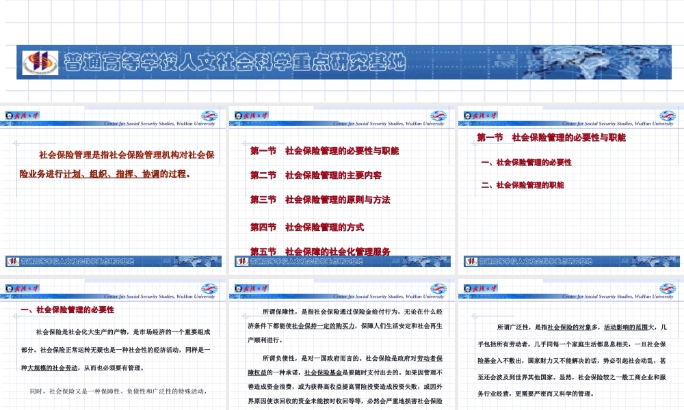Select the heading 第一节 社会保险管理的必要性与职能
Viewport: 684px width, 410px height.
click(551, 135)
